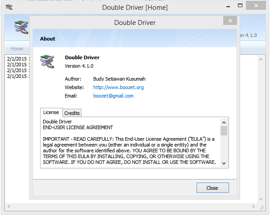Click the main window horizontal scroll right arrow
This screenshot has width=270, height=216.
254,206
